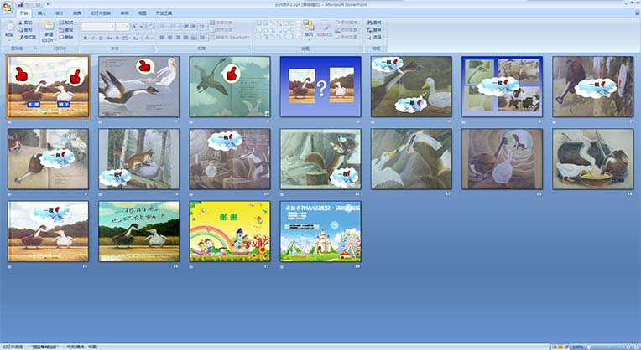Customize the quick access toolbar dropdown
This screenshot has height=350, width=641.
pos(48,4)
